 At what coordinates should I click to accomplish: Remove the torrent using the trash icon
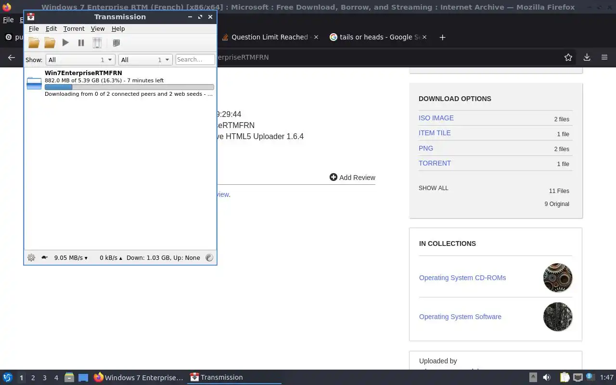pos(97,43)
